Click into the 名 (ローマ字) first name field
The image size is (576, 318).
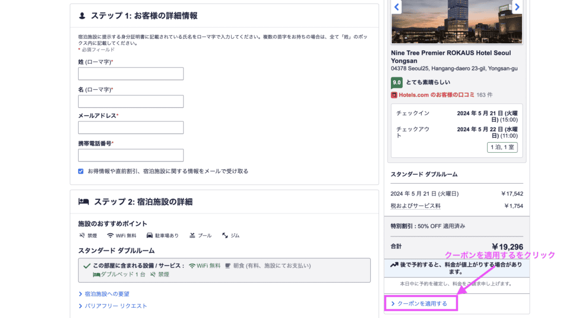(130, 101)
